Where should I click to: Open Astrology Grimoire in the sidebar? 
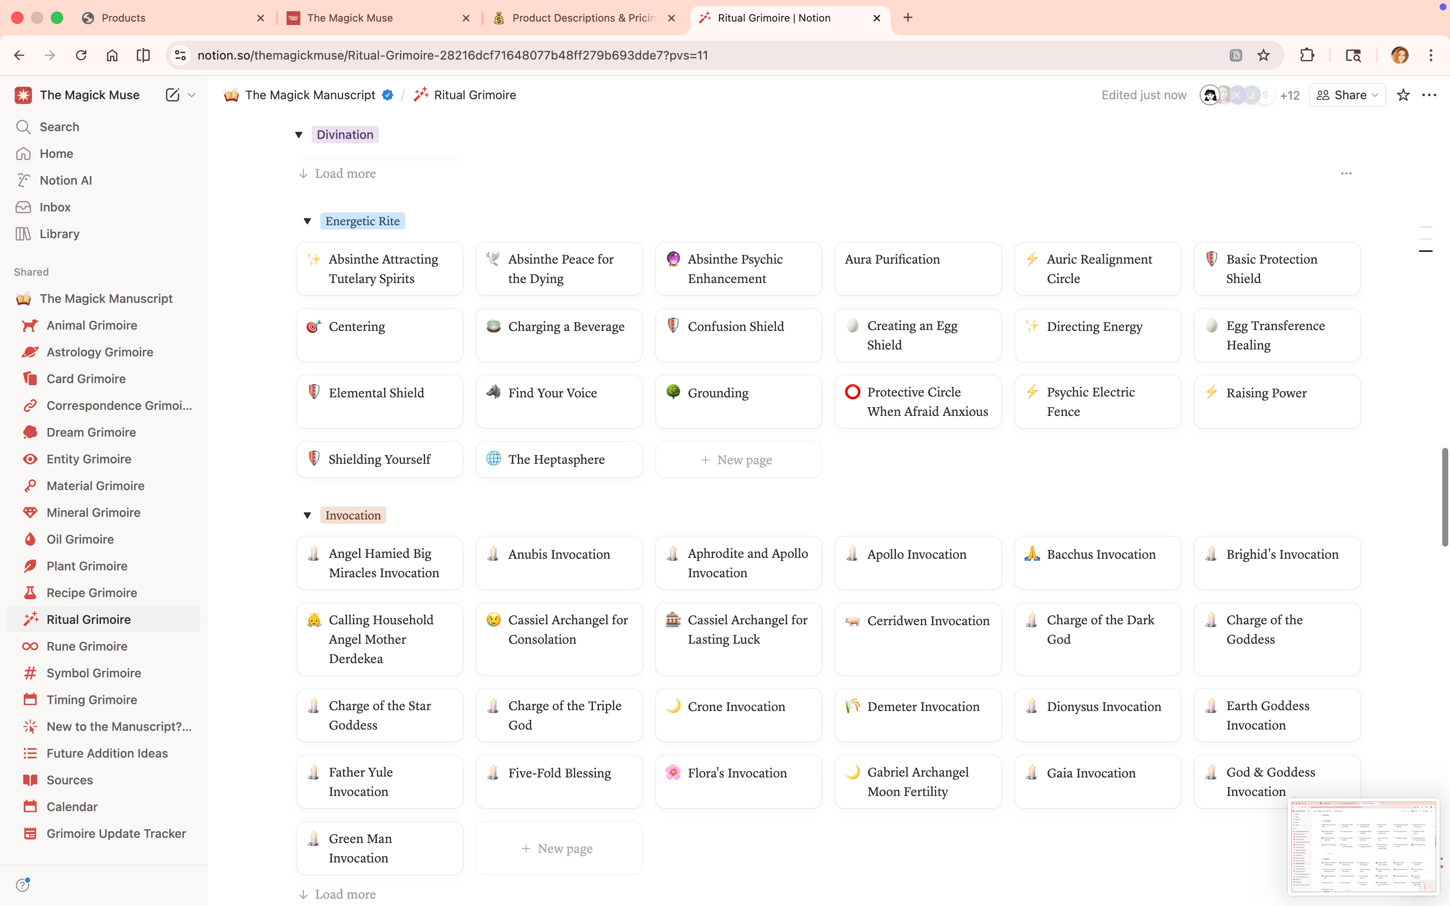(x=104, y=352)
